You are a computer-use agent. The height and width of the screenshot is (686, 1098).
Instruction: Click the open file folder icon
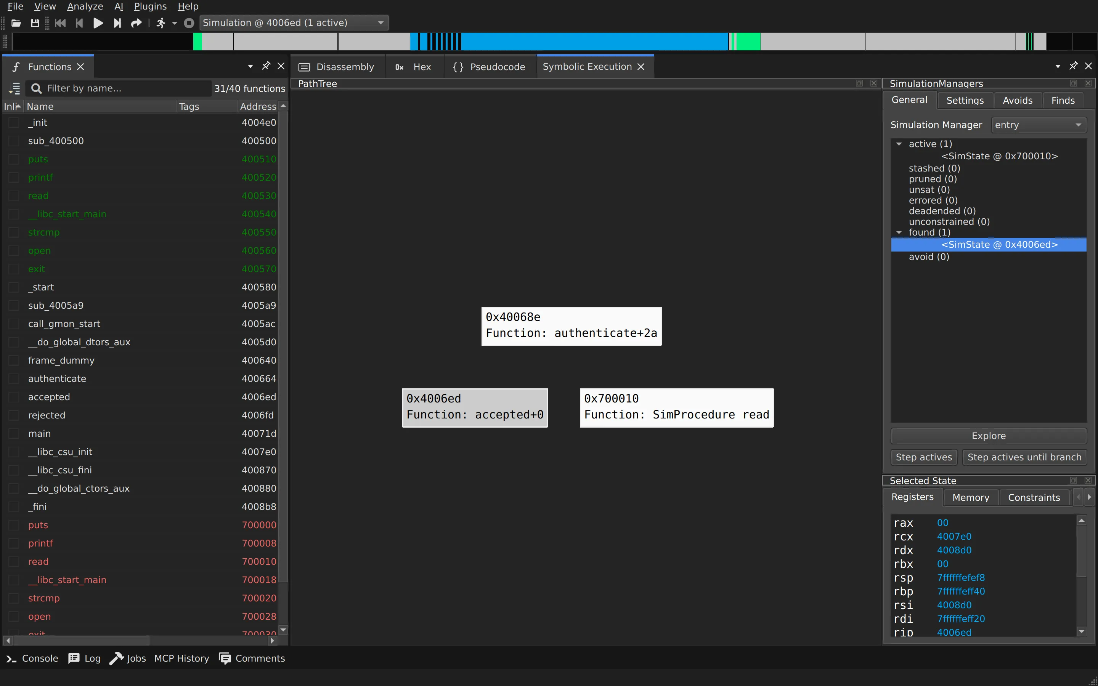(16, 23)
